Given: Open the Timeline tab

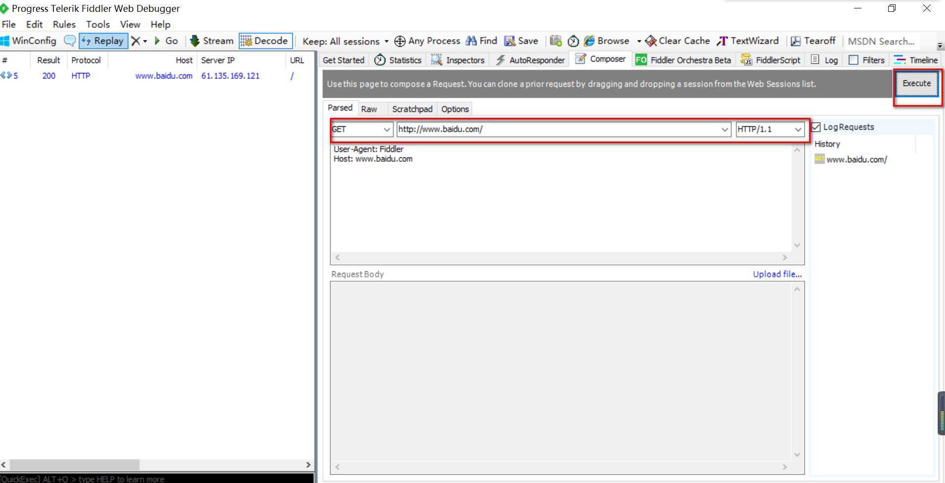Looking at the screenshot, I should coord(916,60).
